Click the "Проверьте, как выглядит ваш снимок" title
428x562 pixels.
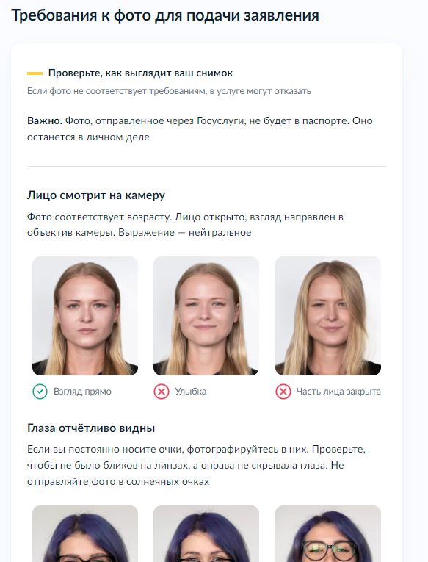click(x=140, y=73)
